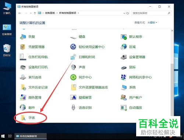This screenshot has height=140, width=184.
Task: Open Task View on the taskbar
Action: (x=10, y=136)
